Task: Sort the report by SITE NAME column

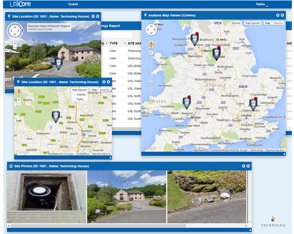Action: click(134, 44)
